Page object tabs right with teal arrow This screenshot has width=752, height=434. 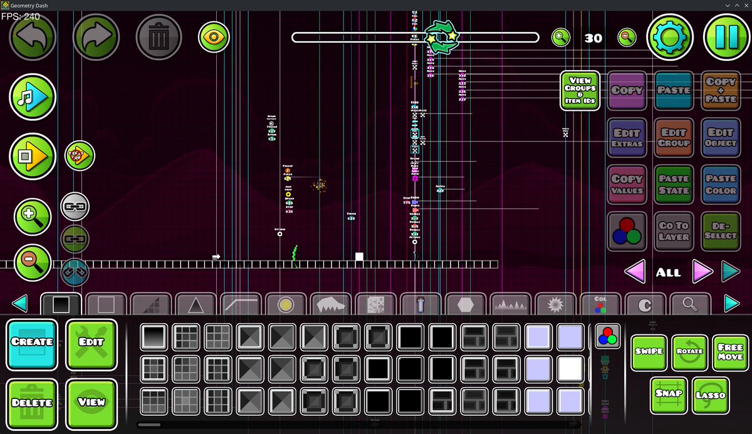(732, 304)
